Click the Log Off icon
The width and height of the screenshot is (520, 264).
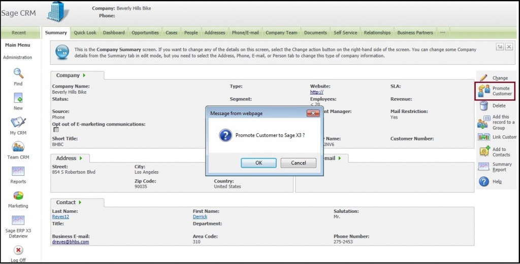18,250
